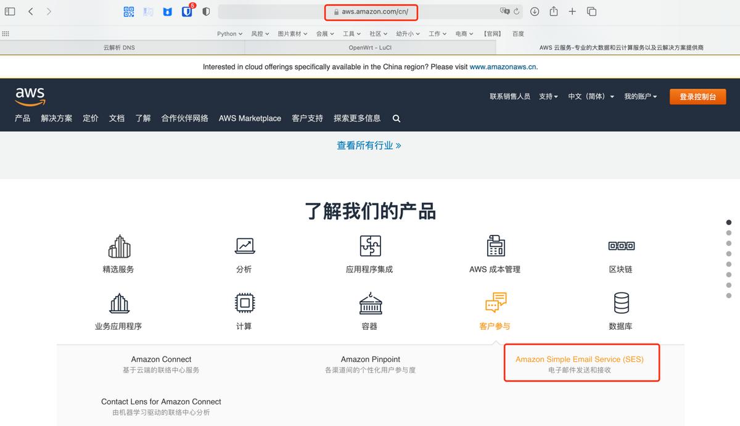Open the 我的账户 dropdown
This screenshot has height=426, width=740.
640,97
